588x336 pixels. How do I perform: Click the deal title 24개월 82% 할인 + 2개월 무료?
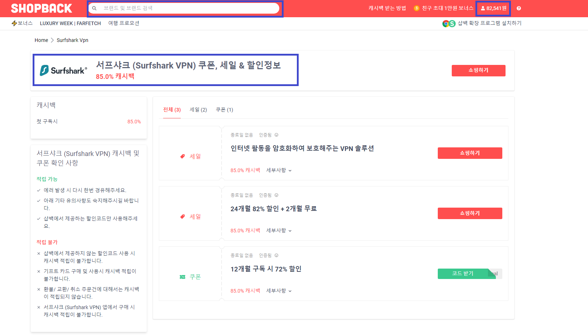[274, 209]
